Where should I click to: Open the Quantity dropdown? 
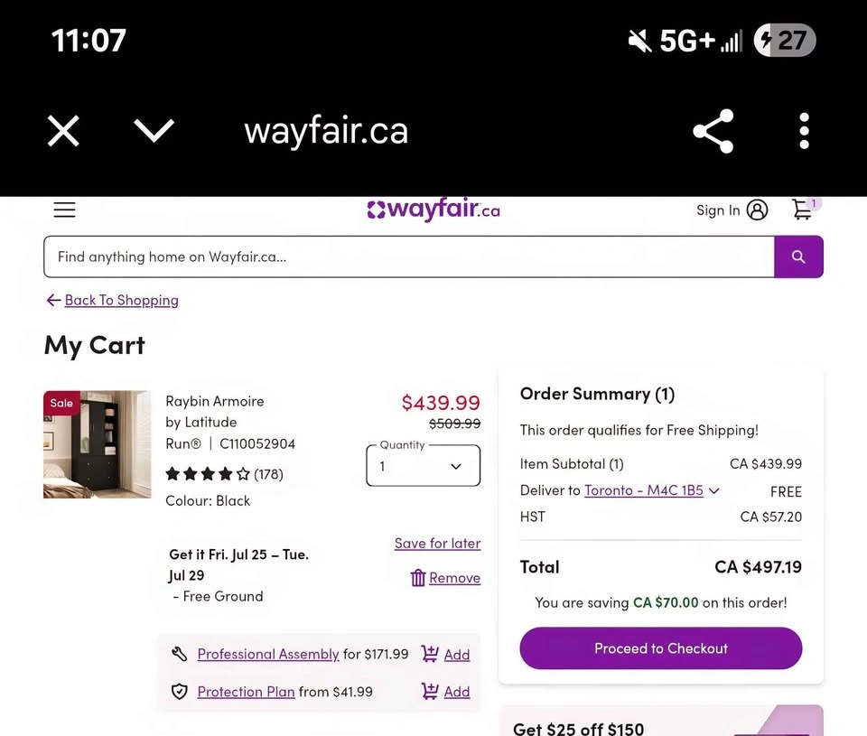(423, 466)
